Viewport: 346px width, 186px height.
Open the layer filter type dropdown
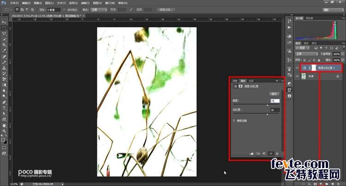pos(302,48)
